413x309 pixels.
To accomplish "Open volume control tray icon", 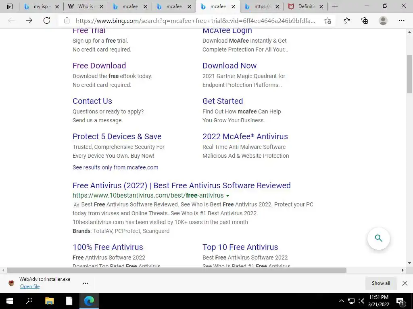I will [x=361, y=301].
